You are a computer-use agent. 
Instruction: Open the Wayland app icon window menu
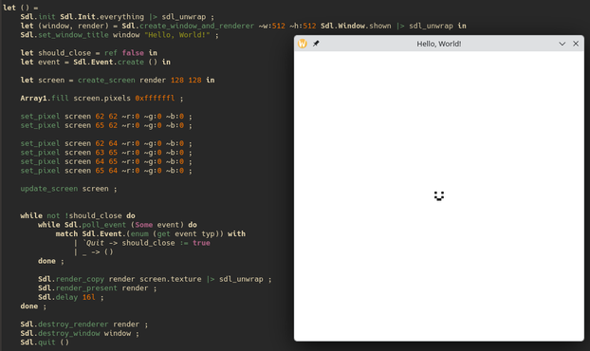click(303, 44)
